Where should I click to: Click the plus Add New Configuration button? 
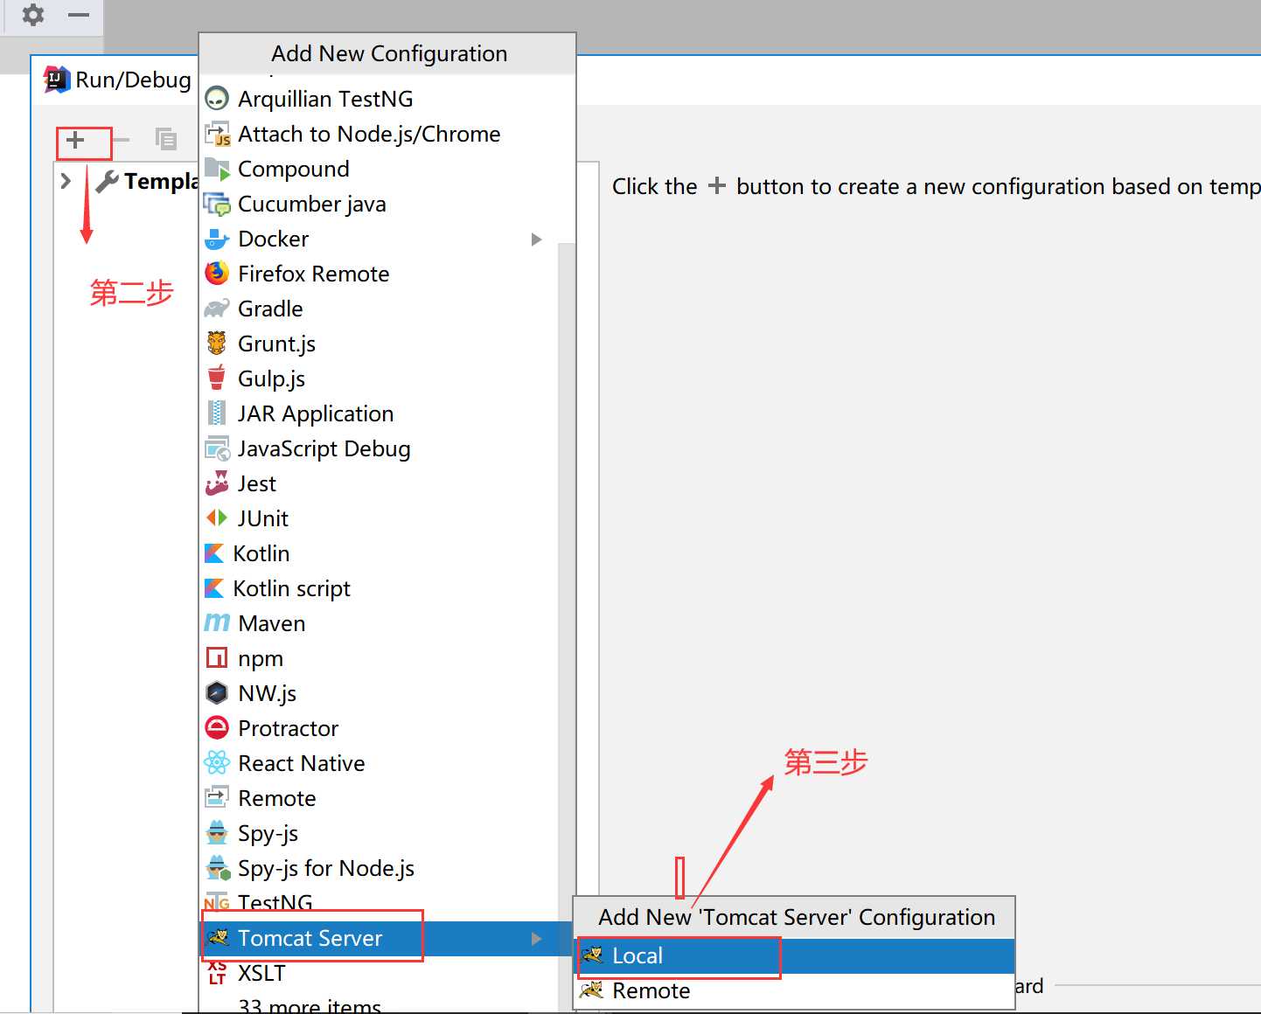[76, 140]
